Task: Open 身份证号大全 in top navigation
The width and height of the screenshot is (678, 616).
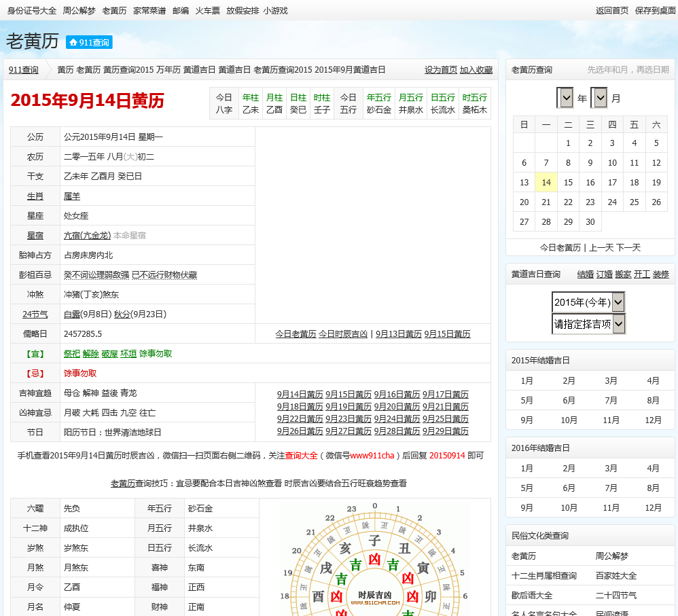Action: coord(31,11)
